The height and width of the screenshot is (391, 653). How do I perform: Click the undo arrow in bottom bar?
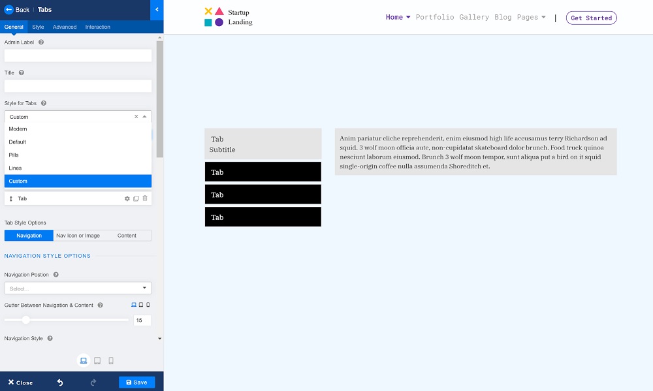pos(60,383)
